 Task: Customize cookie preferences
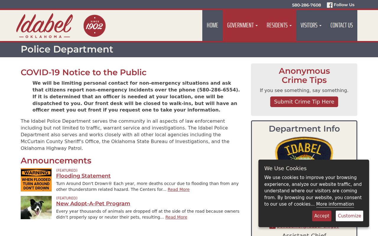[x=349, y=216]
